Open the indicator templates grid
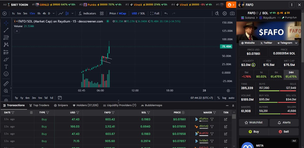304x148 pixels. [102, 13]
